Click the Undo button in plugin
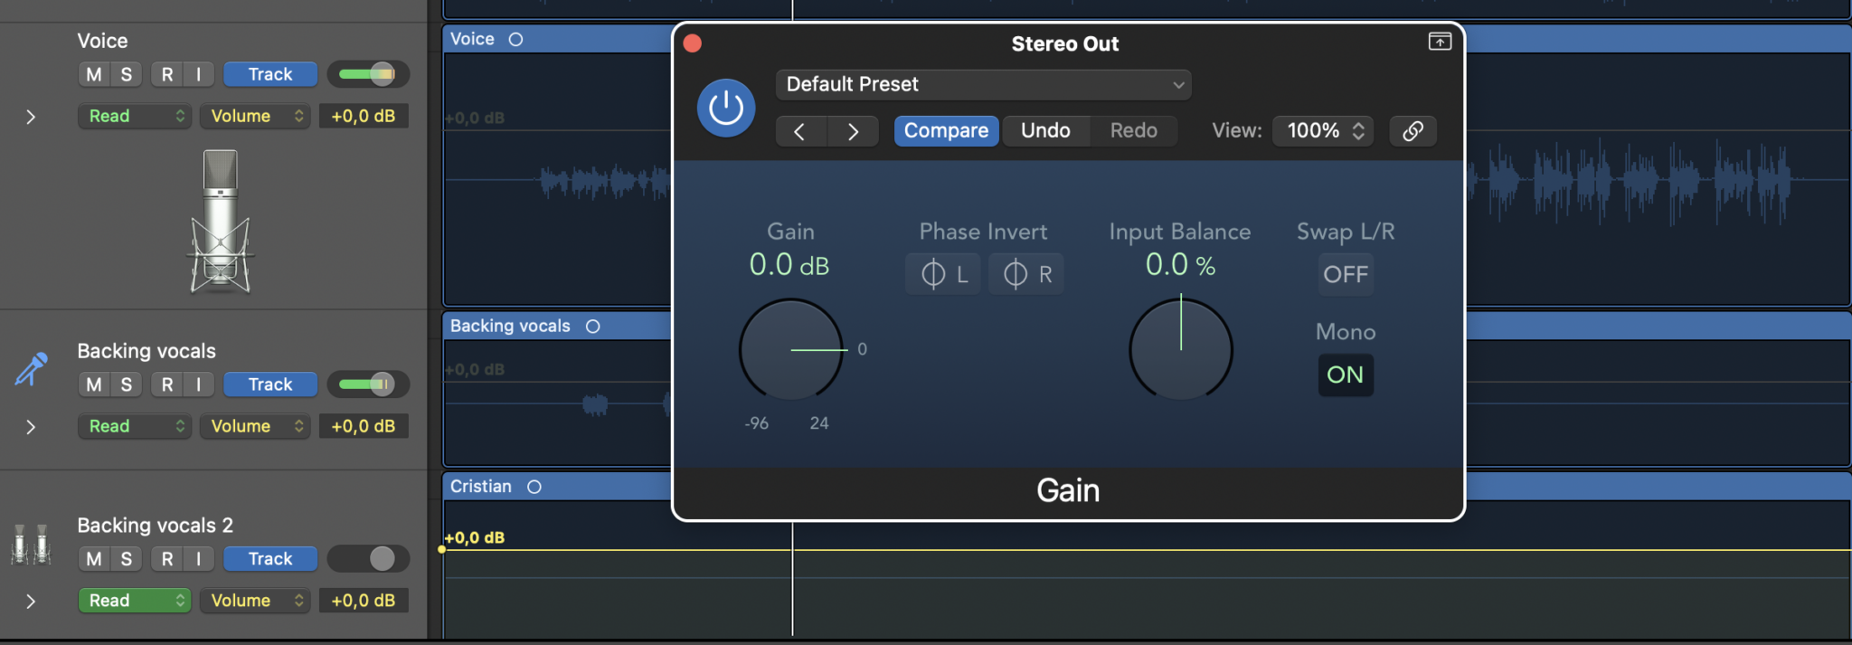 coord(1045,131)
